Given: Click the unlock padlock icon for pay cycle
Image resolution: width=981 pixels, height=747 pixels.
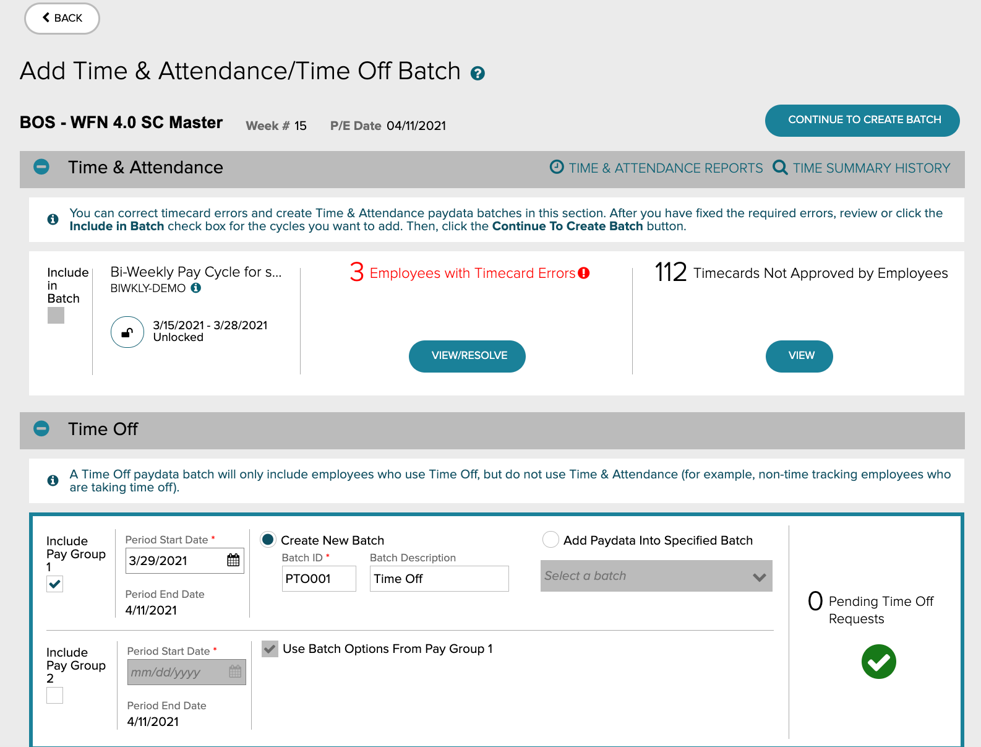Looking at the screenshot, I should tap(127, 332).
